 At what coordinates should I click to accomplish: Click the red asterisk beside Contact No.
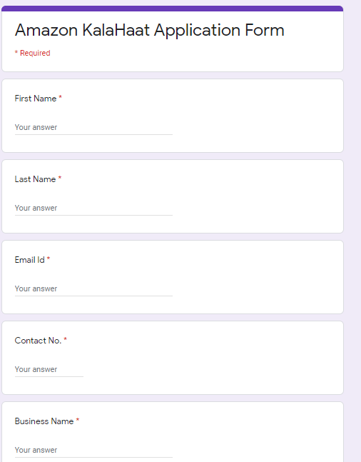coord(66,339)
